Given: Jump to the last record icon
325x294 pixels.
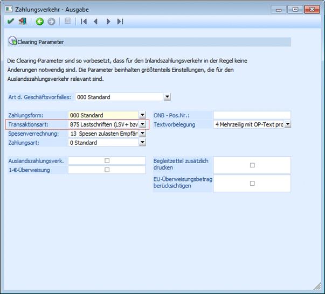Looking at the screenshot, I should (x=120, y=22).
